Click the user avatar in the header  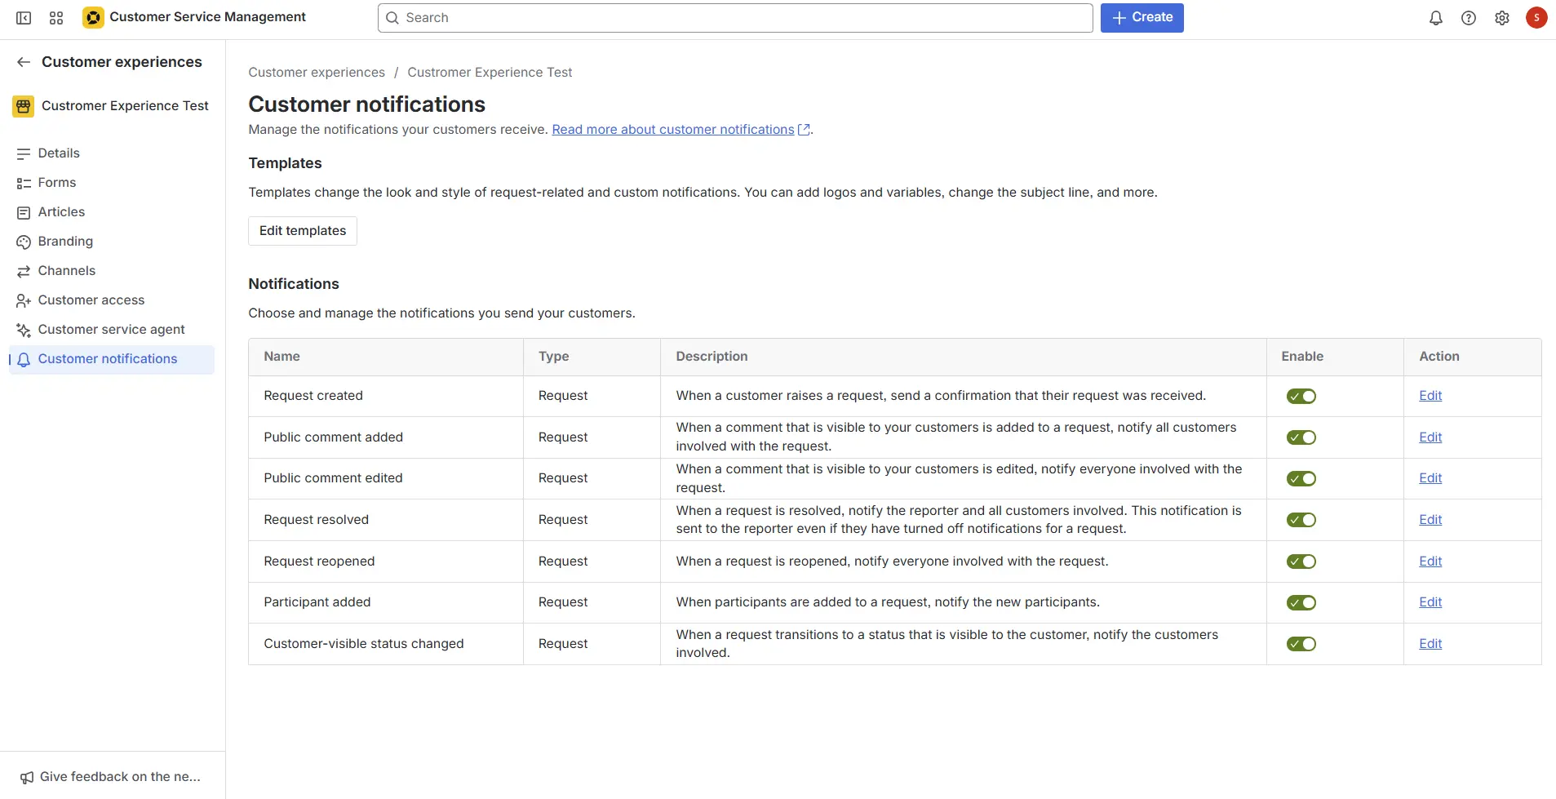pos(1536,18)
